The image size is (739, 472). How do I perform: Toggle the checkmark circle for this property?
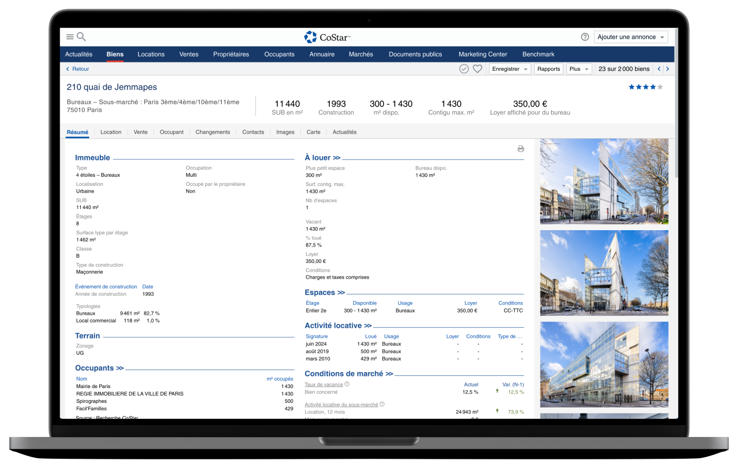point(464,69)
